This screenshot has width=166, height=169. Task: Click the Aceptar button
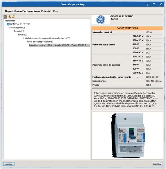click(9, 164)
